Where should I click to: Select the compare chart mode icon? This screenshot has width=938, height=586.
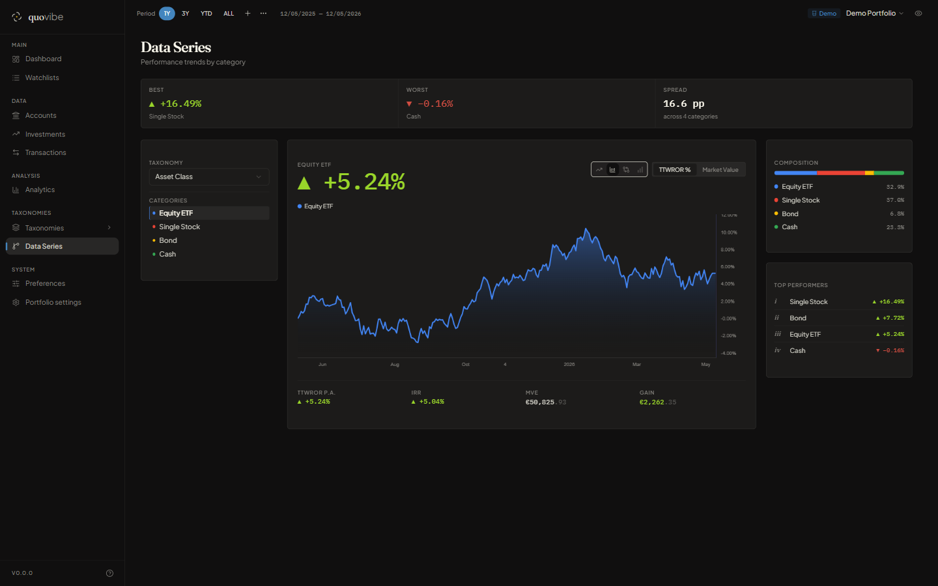point(626,170)
